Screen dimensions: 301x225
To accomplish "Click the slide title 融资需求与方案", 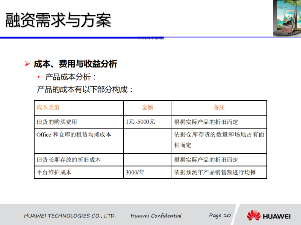I will (x=58, y=20).
